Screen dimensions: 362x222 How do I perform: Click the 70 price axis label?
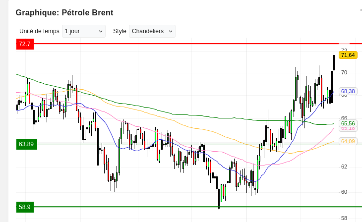tap(344, 73)
